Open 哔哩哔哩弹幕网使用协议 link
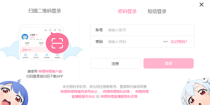 (x=79, y=92)
